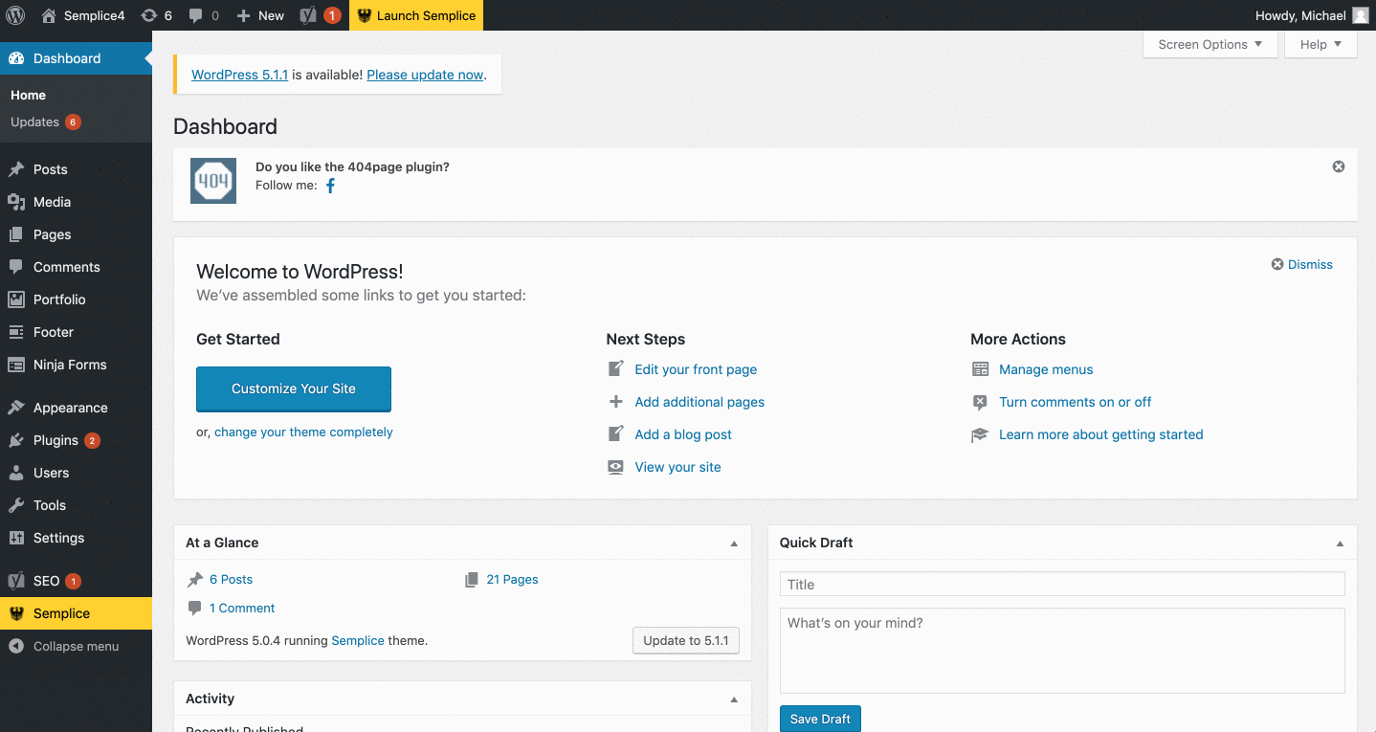Click the Save Draft button
This screenshot has width=1376, height=732.
click(820, 718)
